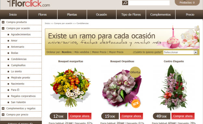Select Nacimiento in the sidebar
This screenshot has height=124, width=203.
pyautogui.click(x=18, y=84)
